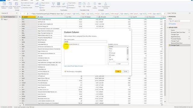The height and width of the screenshot is (108, 193).
Task: Open the EPS Annual column filter dropdown
Action: [97, 17]
